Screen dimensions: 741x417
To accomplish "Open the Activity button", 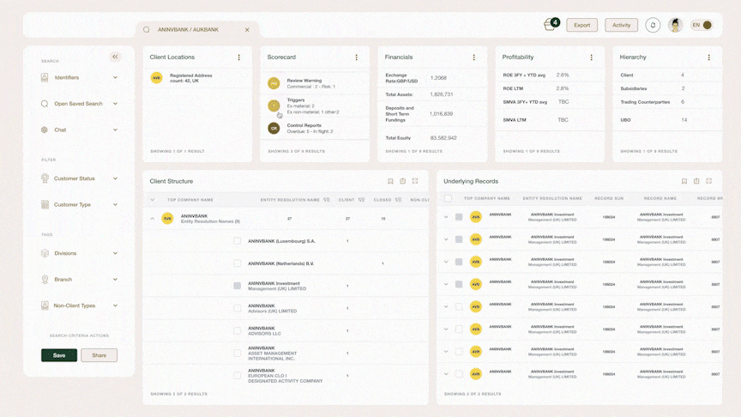I will pos(621,25).
